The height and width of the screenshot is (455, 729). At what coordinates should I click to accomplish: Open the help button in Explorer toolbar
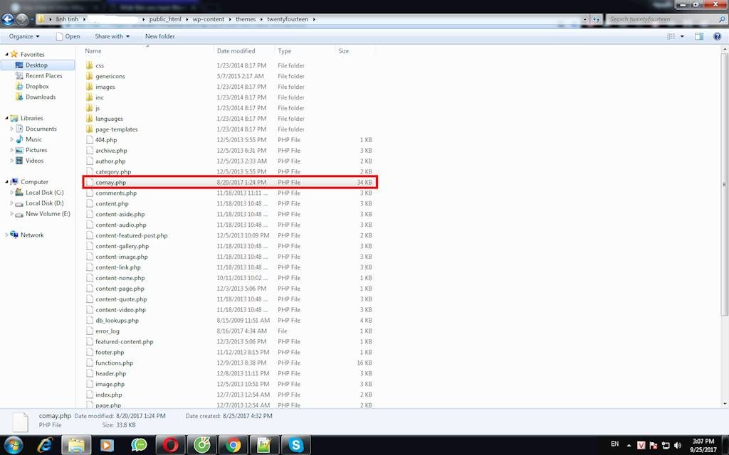click(717, 36)
